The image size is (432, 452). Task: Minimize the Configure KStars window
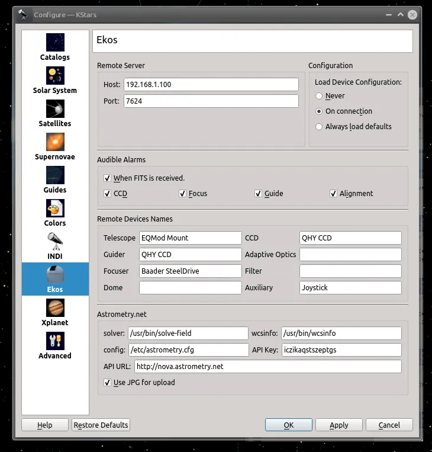pos(389,15)
